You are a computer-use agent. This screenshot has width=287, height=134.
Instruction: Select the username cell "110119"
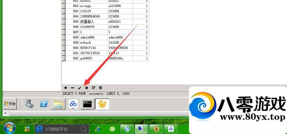[94, 11]
